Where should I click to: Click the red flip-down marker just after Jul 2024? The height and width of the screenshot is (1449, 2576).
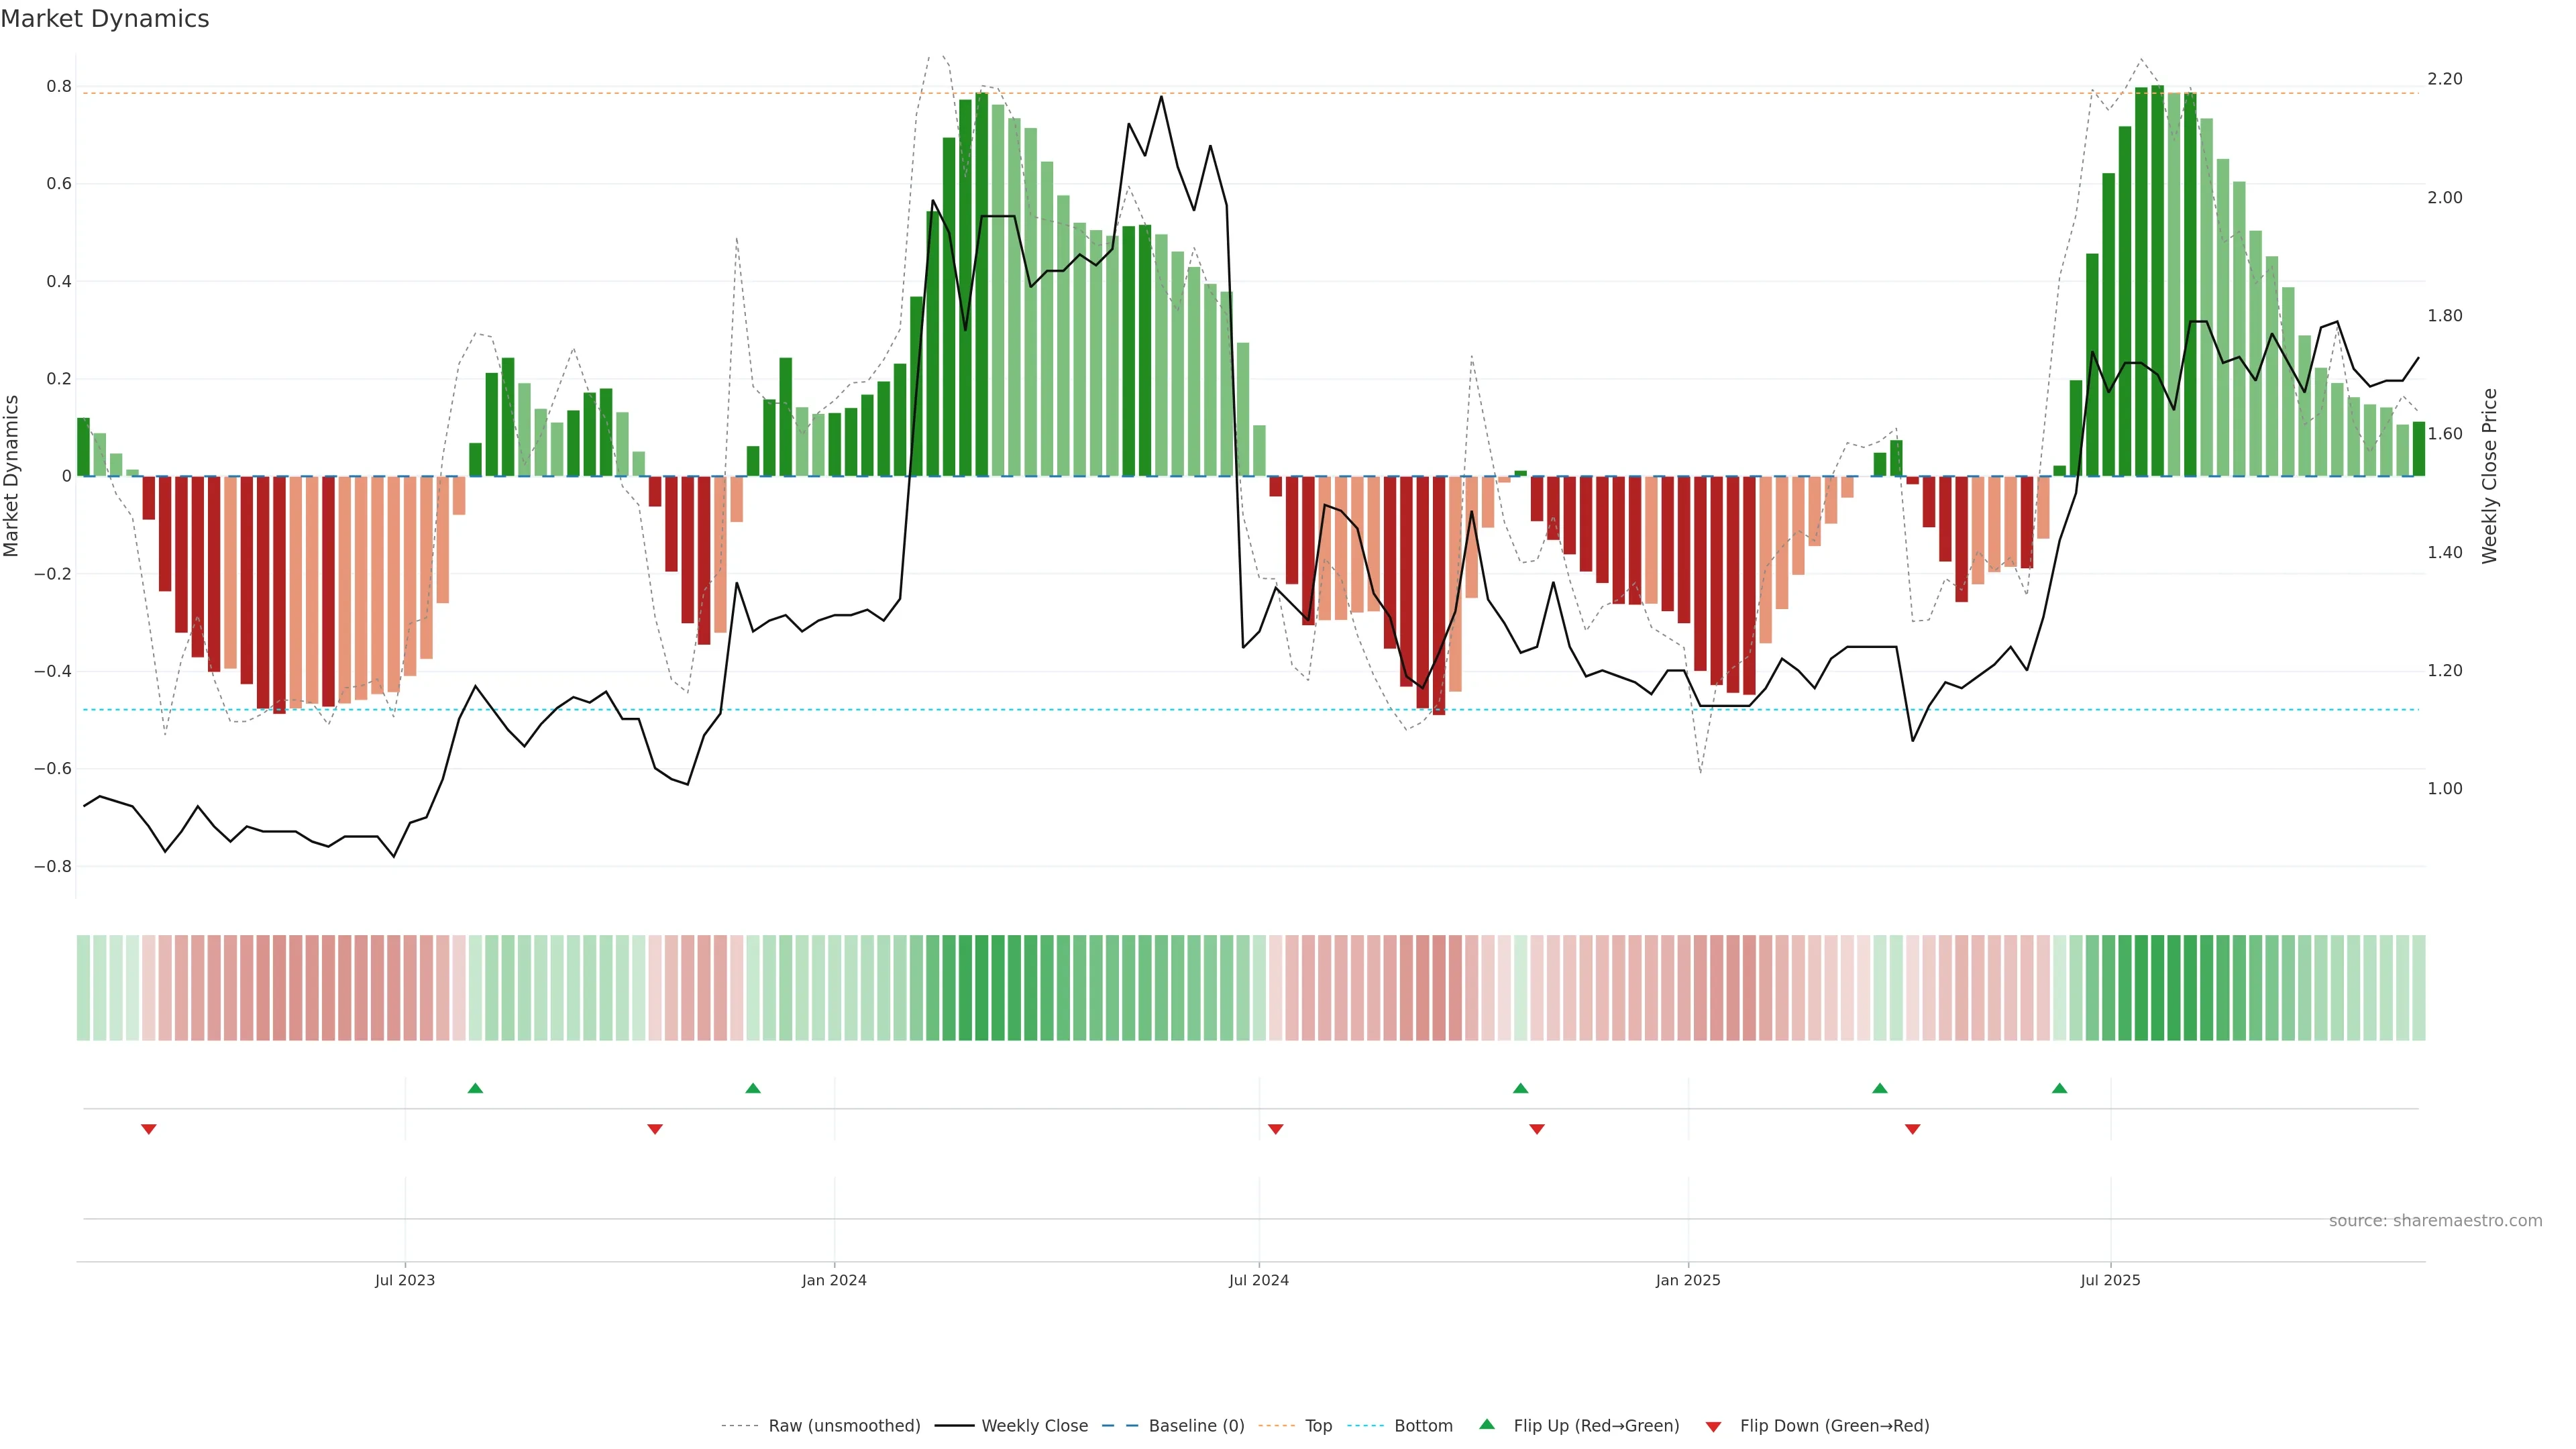click(1275, 1129)
